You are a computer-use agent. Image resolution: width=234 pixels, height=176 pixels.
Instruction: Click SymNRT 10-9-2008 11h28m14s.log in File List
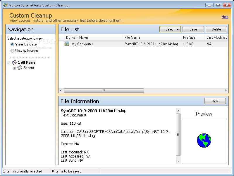point(151,44)
